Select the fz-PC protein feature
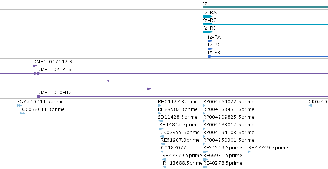 [210, 49]
